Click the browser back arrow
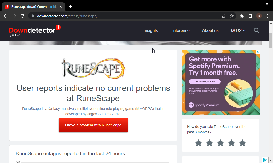Image resolution: width=273 pixels, height=163 pixels. click(6, 16)
